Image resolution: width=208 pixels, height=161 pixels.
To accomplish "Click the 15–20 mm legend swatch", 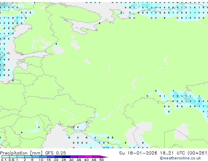I will (x=51, y=157).
